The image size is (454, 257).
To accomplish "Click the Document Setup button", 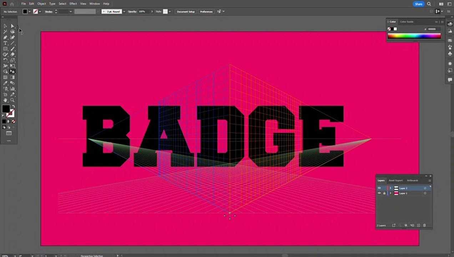I will (x=186, y=11).
